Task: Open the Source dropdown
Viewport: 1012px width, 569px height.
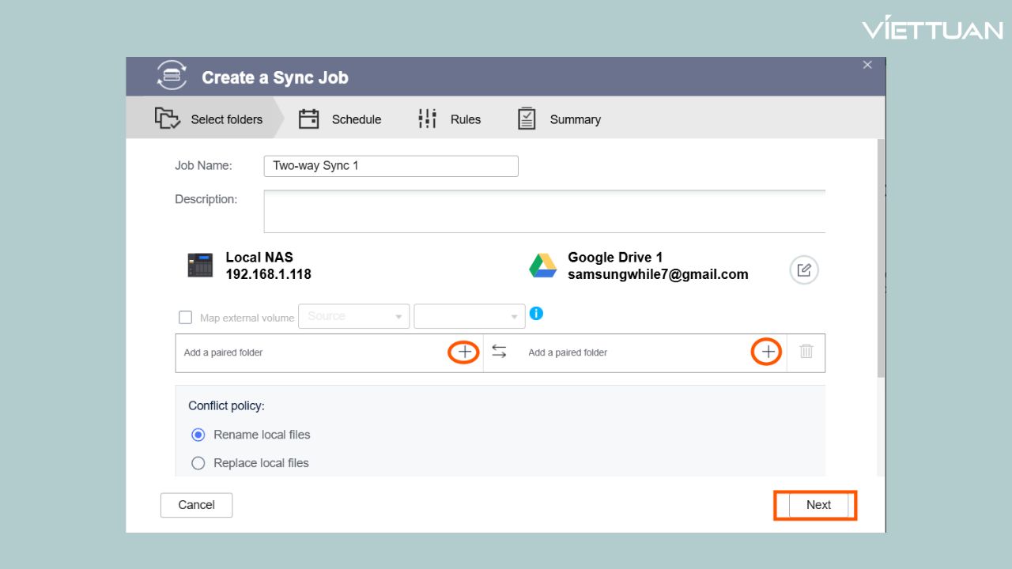Action: [x=353, y=317]
